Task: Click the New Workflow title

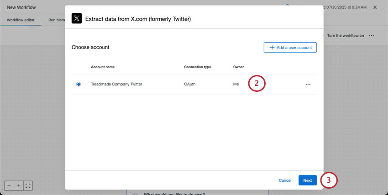Action: point(21,7)
